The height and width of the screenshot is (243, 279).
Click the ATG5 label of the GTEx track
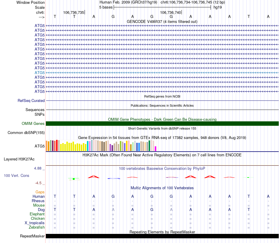40,146
